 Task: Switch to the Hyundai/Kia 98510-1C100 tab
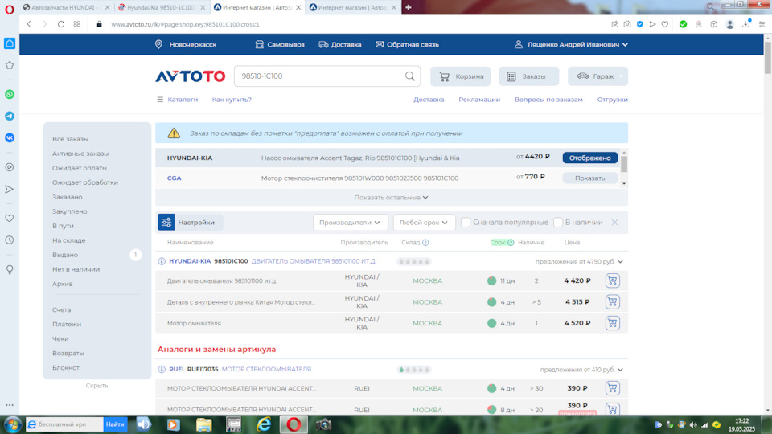tap(162, 7)
